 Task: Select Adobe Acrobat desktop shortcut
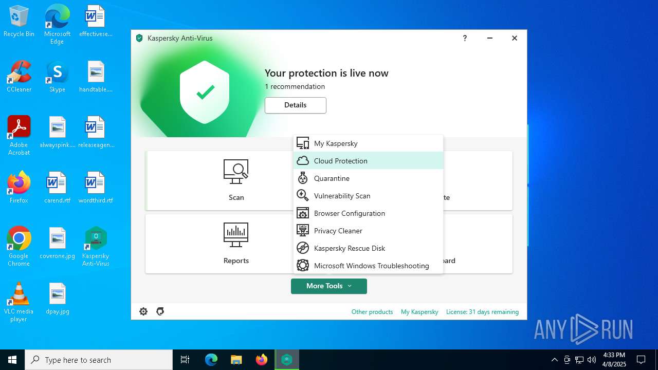[x=19, y=136]
